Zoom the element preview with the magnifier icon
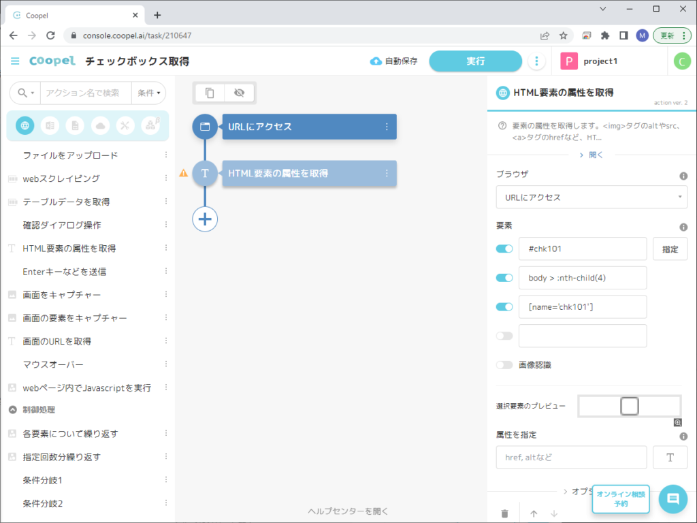The width and height of the screenshot is (697, 523). point(677,422)
